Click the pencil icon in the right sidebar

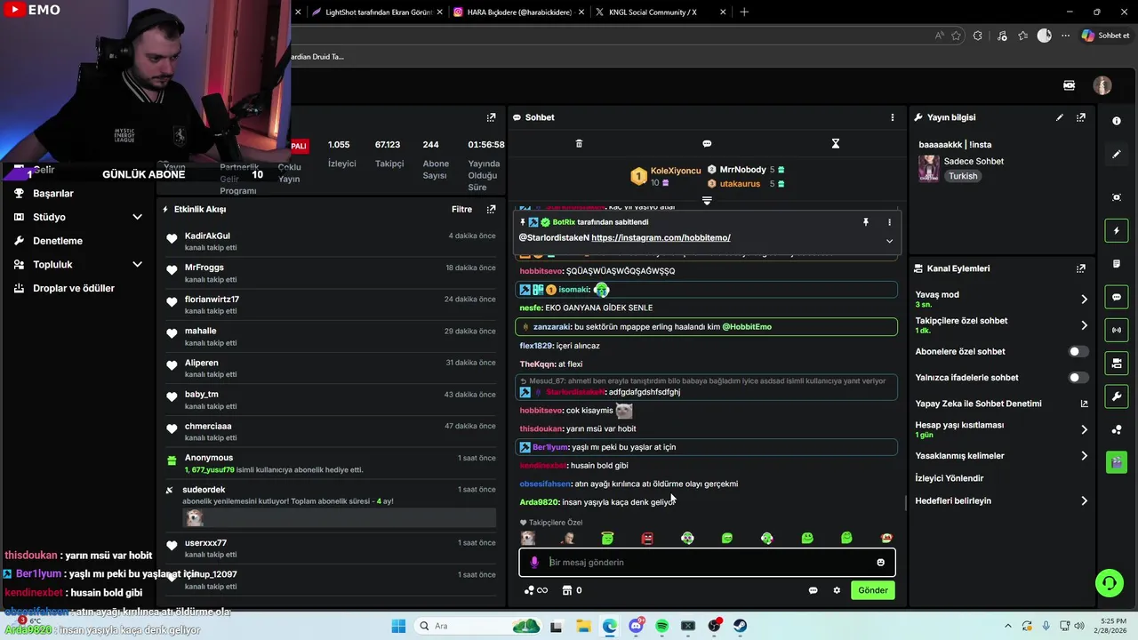[1117, 155]
